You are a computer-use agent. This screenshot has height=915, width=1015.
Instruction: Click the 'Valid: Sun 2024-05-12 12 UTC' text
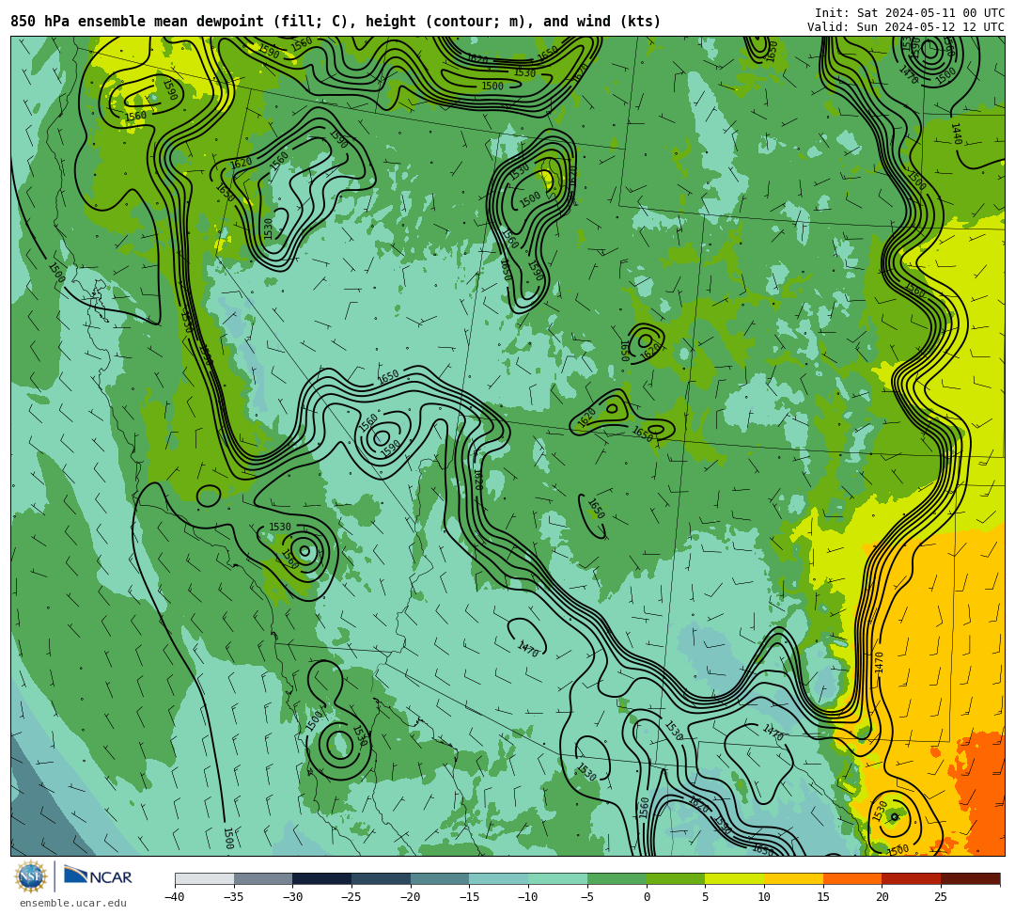click(906, 26)
